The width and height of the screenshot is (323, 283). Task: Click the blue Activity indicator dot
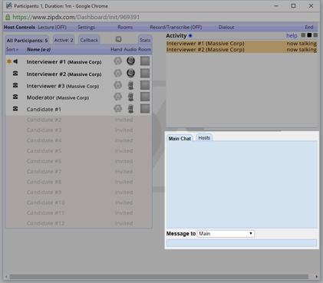[x=190, y=36]
